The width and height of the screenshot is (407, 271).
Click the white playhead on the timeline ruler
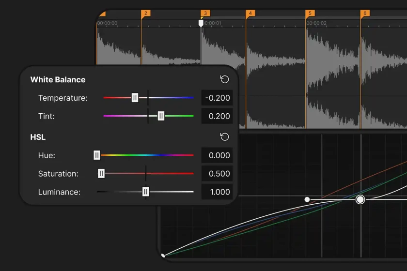(x=201, y=23)
